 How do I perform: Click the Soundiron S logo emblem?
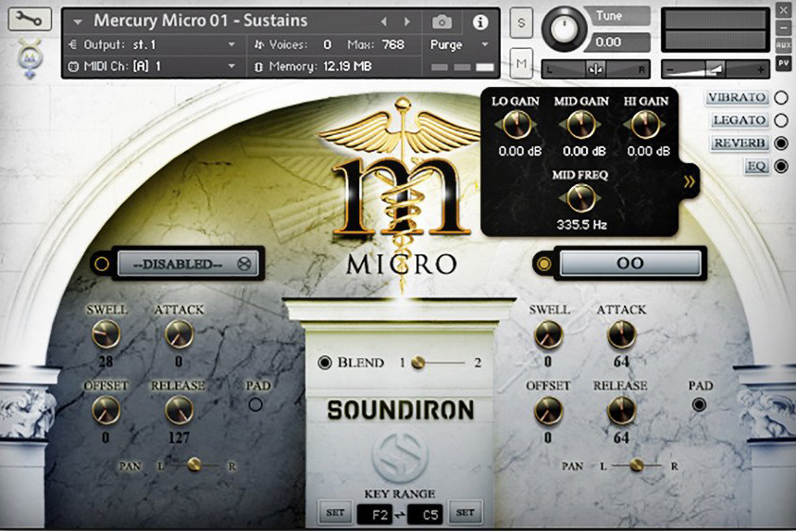[x=400, y=455]
